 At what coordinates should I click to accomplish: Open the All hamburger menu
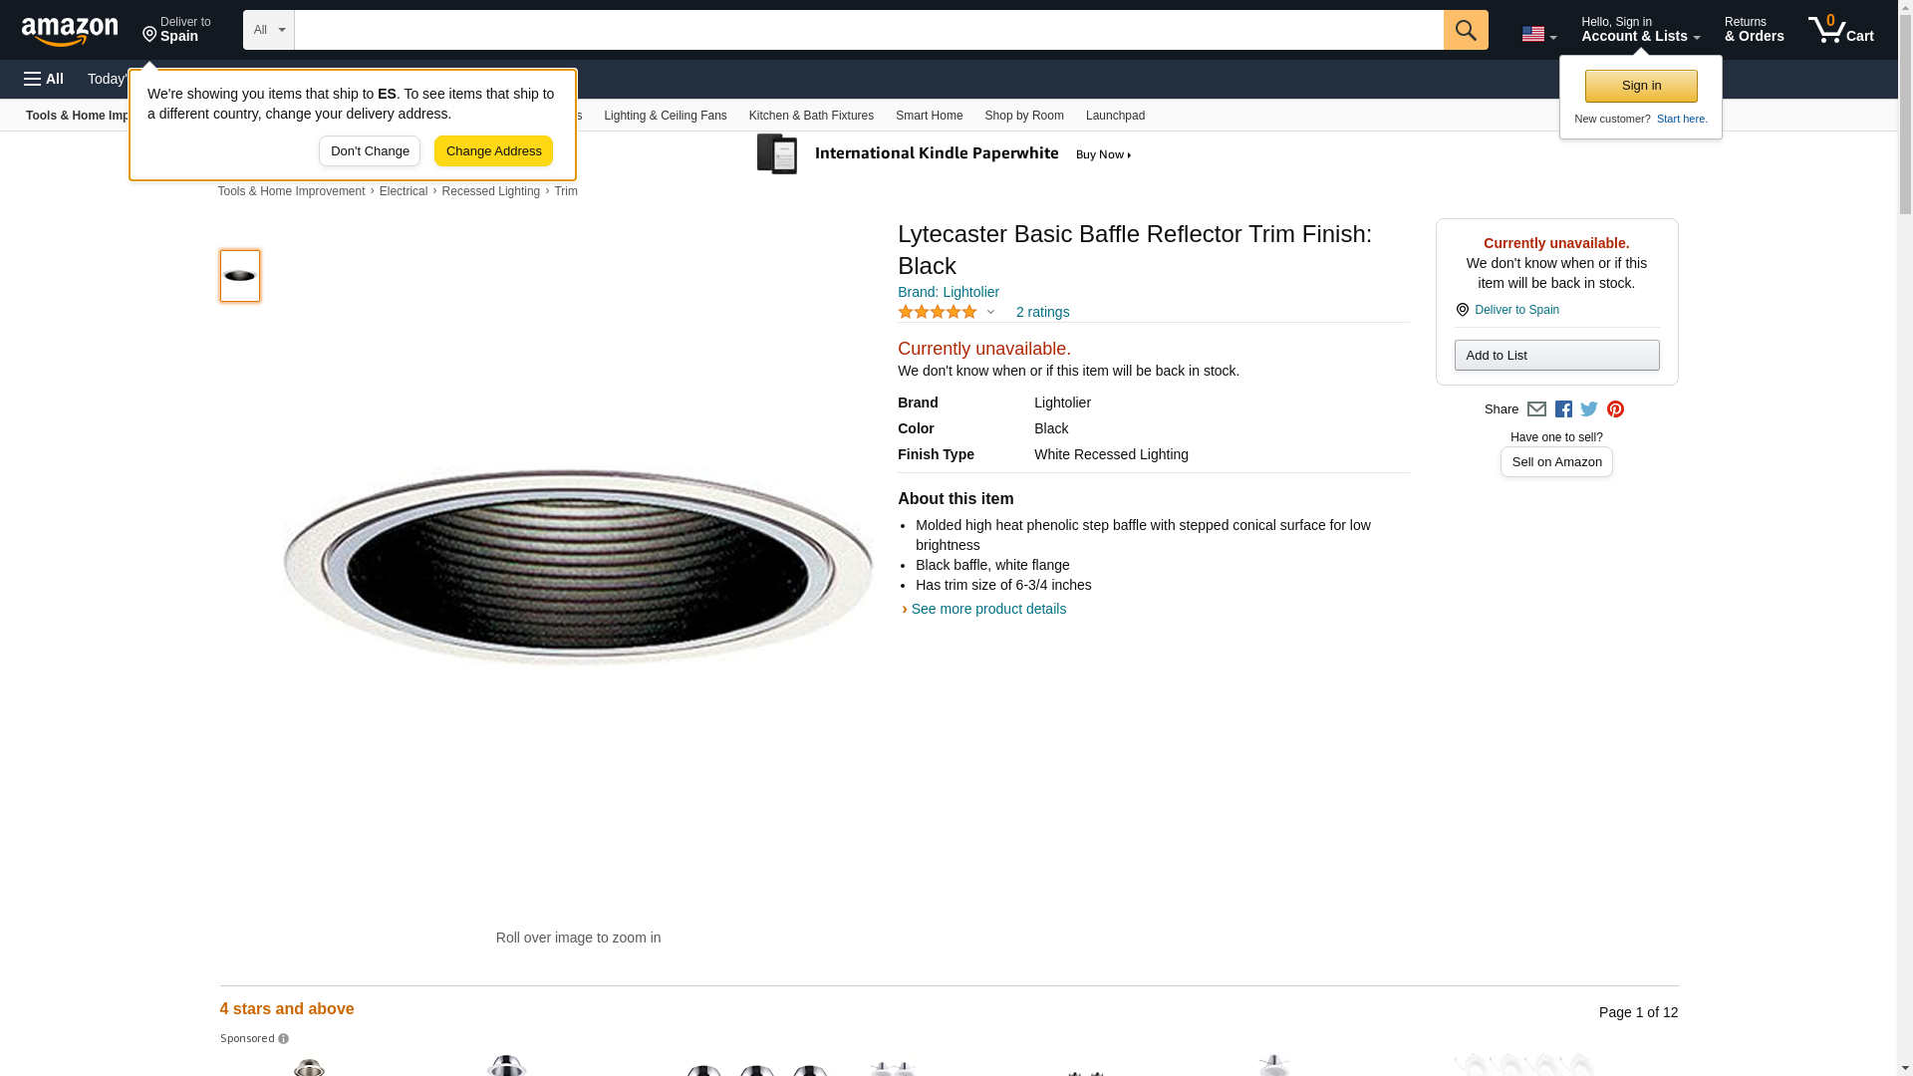[x=44, y=79]
